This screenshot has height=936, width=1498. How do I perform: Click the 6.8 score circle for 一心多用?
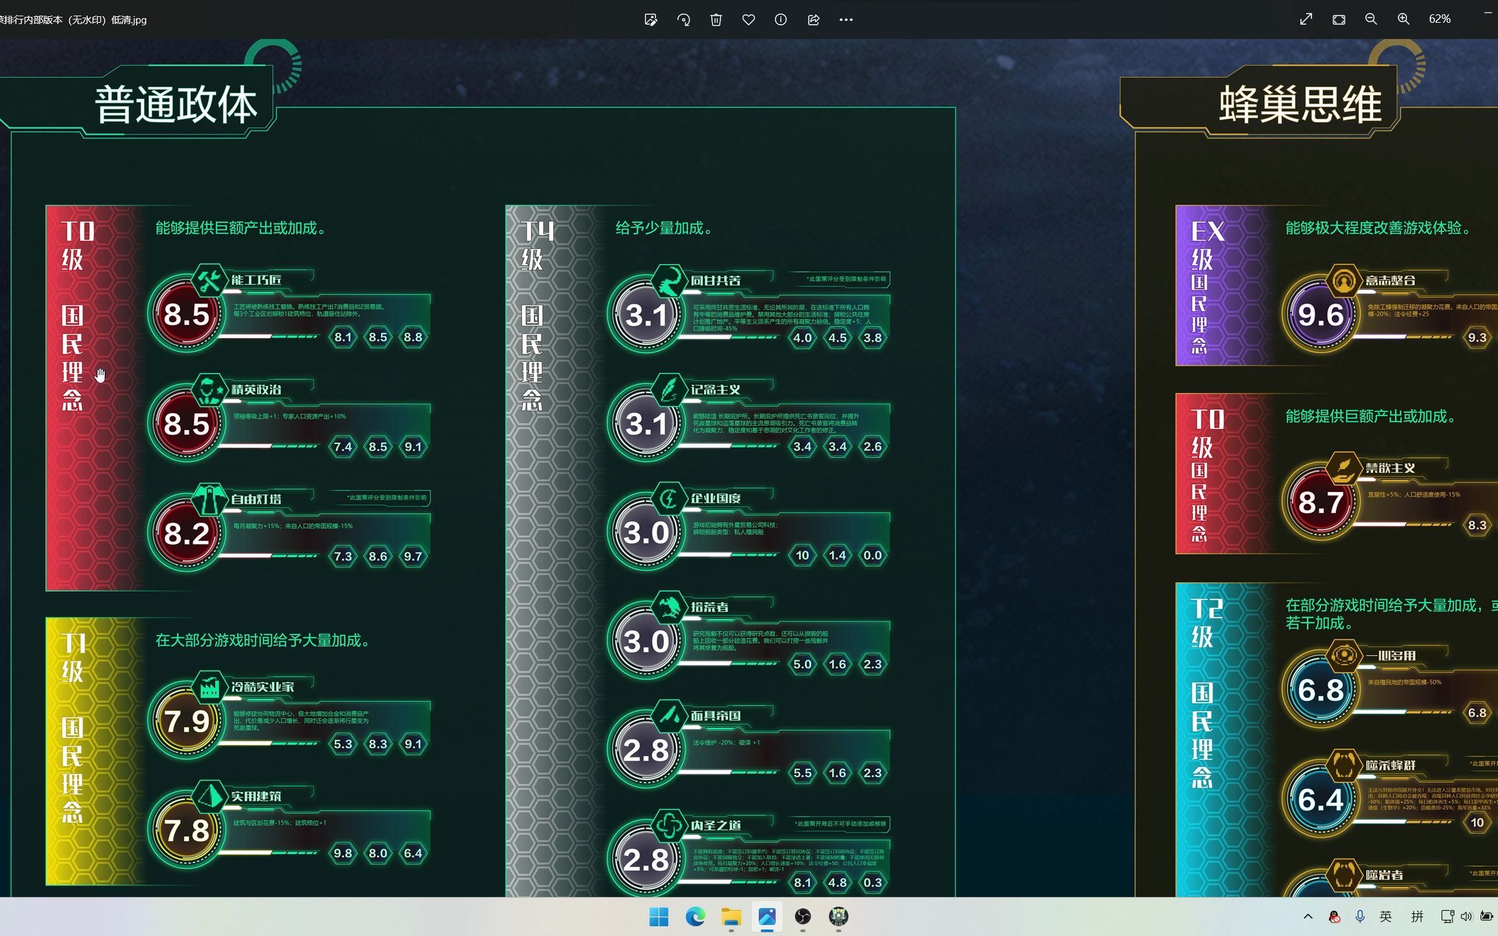click(x=1321, y=690)
